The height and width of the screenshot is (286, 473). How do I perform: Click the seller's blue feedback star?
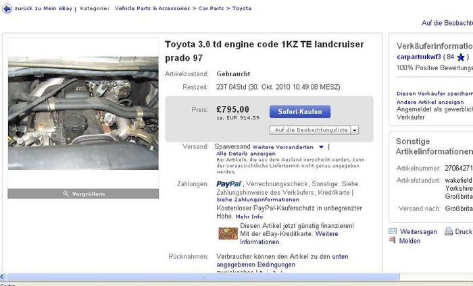click(x=461, y=57)
